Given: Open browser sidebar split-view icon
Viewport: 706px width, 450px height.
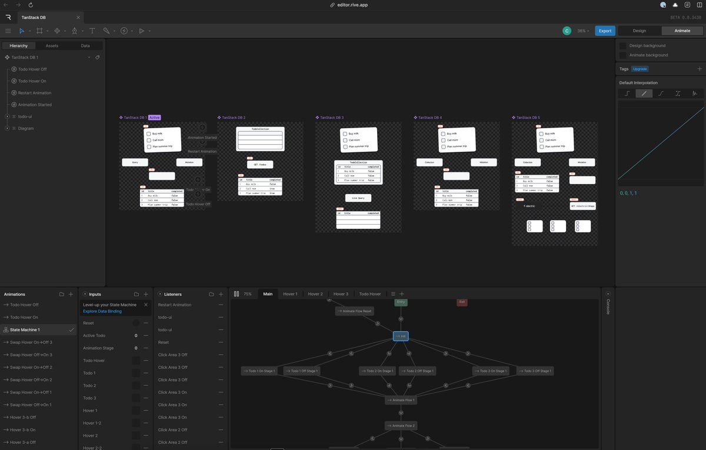Looking at the screenshot, I should click(x=700, y=5).
